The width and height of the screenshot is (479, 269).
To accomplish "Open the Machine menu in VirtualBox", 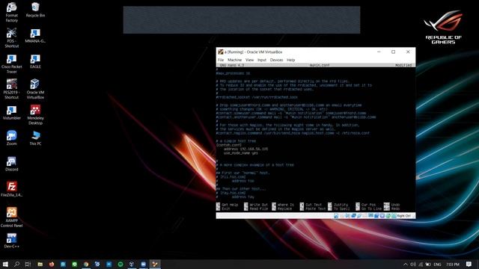I will (x=234, y=60).
